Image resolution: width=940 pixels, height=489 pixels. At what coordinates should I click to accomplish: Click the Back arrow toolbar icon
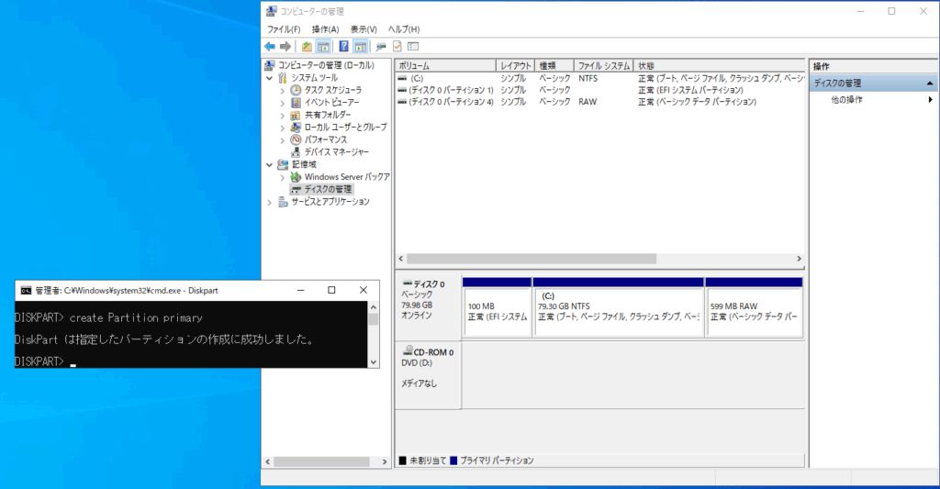pos(270,46)
